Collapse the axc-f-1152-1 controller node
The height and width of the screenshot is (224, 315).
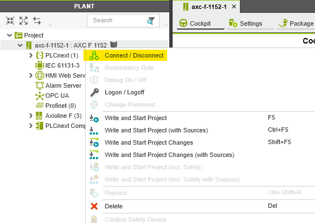click(20, 45)
